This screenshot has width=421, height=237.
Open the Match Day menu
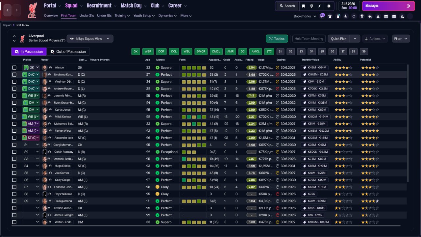[134, 6]
